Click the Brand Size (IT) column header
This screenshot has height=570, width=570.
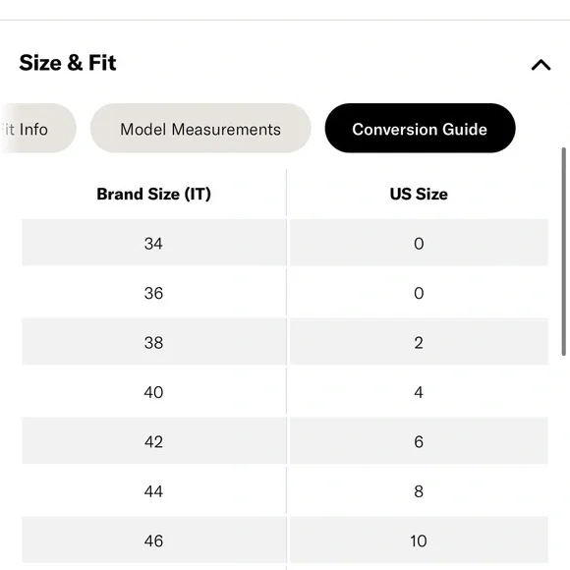[x=153, y=194]
